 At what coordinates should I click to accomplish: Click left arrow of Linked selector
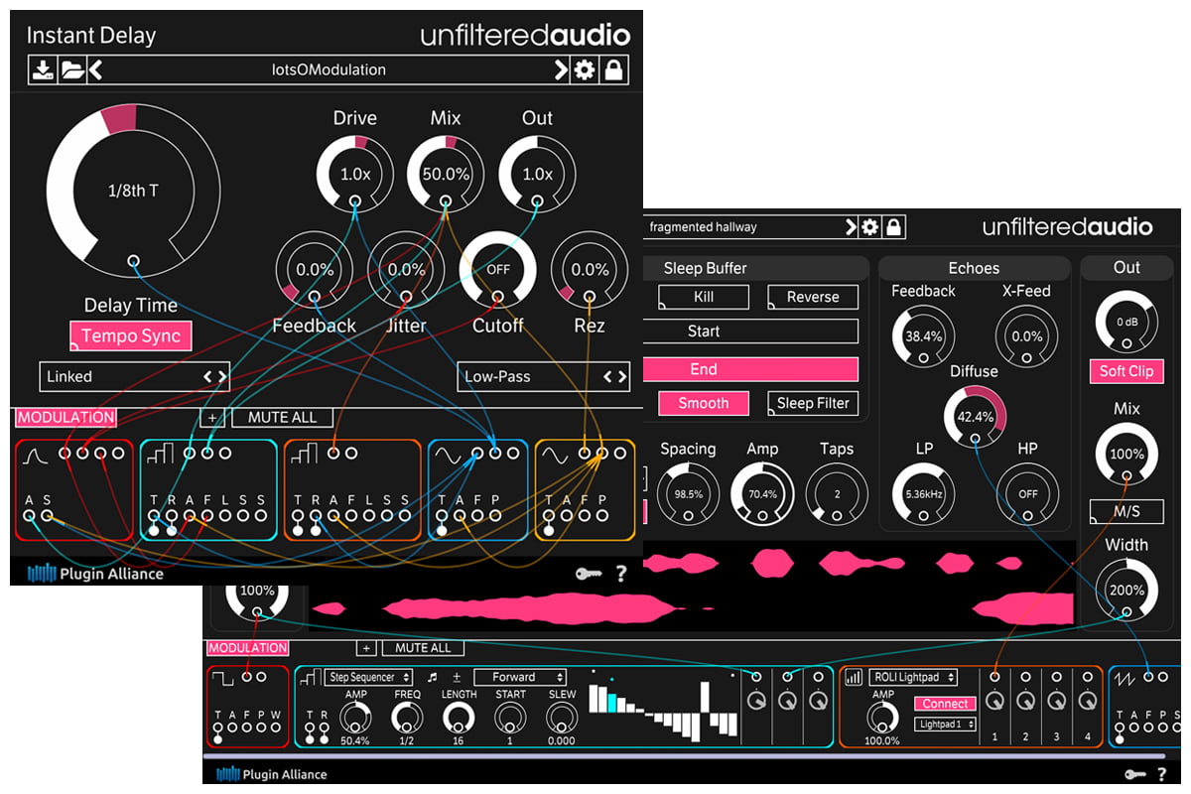coord(208,376)
